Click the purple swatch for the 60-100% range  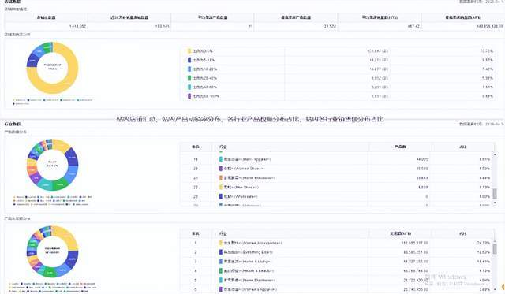click(x=189, y=96)
